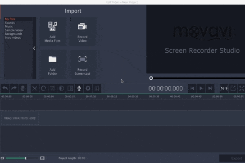Click the zoom in timeline icon
This screenshot has width=245, height=163.
[42, 158]
